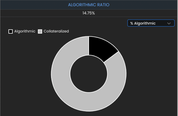The image size is (178, 116).
Task: Click the word Algorithmic inside the dropdown
Action: (x=145, y=23)
